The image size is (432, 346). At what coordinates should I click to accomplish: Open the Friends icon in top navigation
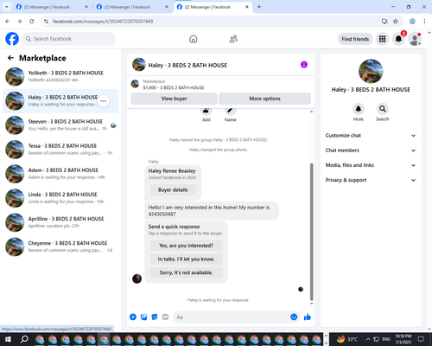[x=233, y=39]
